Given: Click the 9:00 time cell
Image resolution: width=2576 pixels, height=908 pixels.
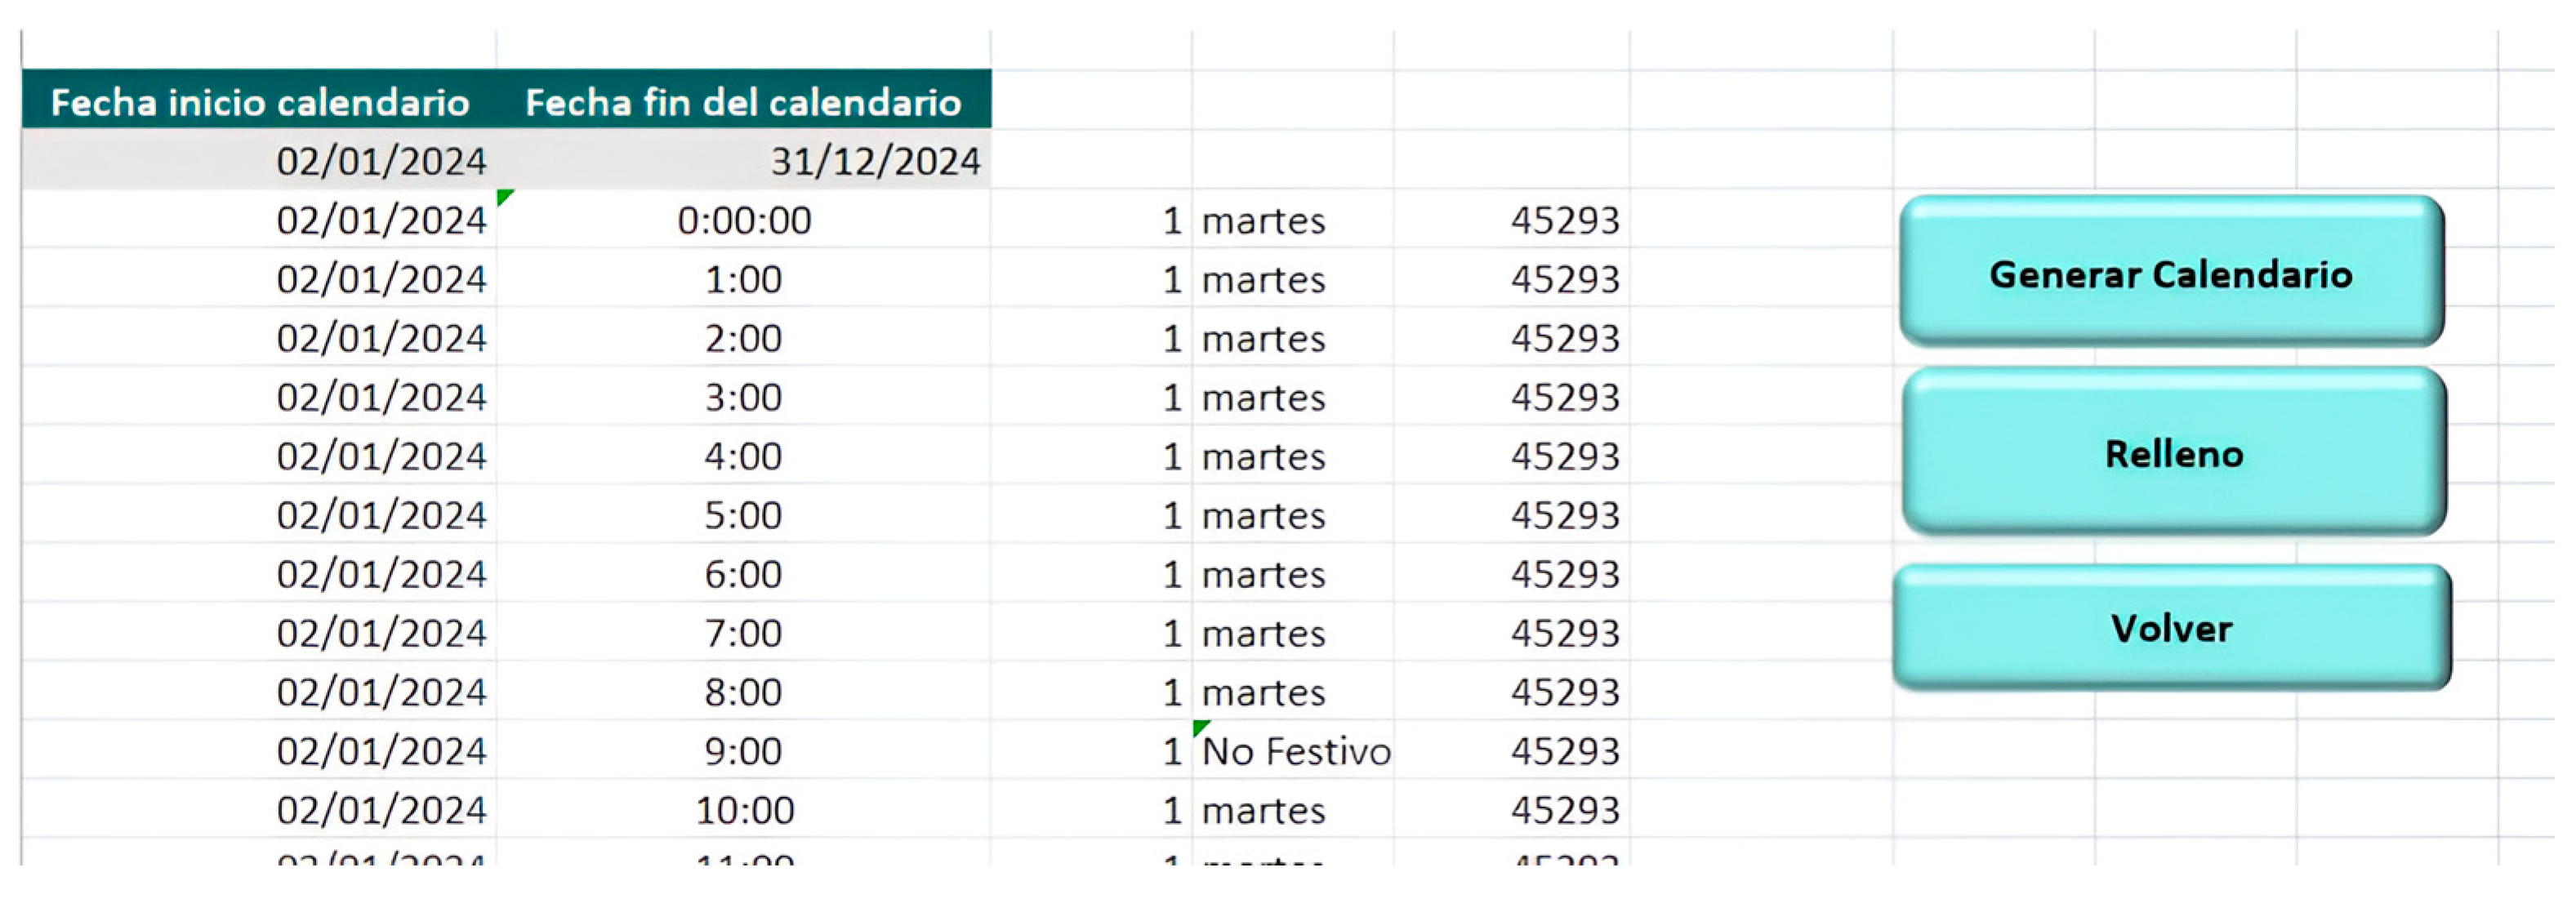Looking at the screenshot, I should [x=743, y=751].
